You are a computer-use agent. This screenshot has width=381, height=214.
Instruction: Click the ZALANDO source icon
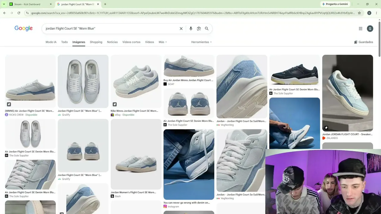click(x=324, y=138)
